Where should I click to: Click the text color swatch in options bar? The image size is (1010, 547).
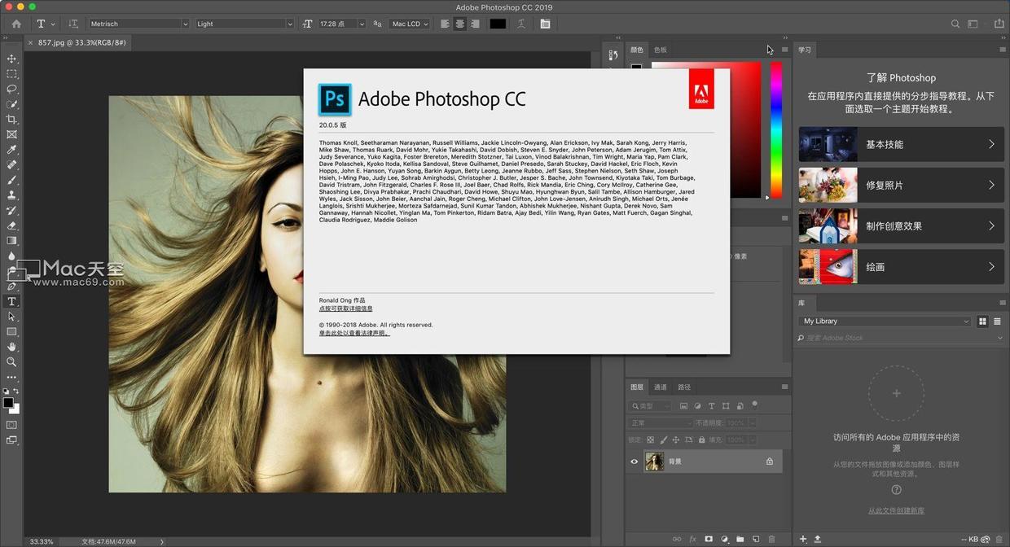point(498,24)
